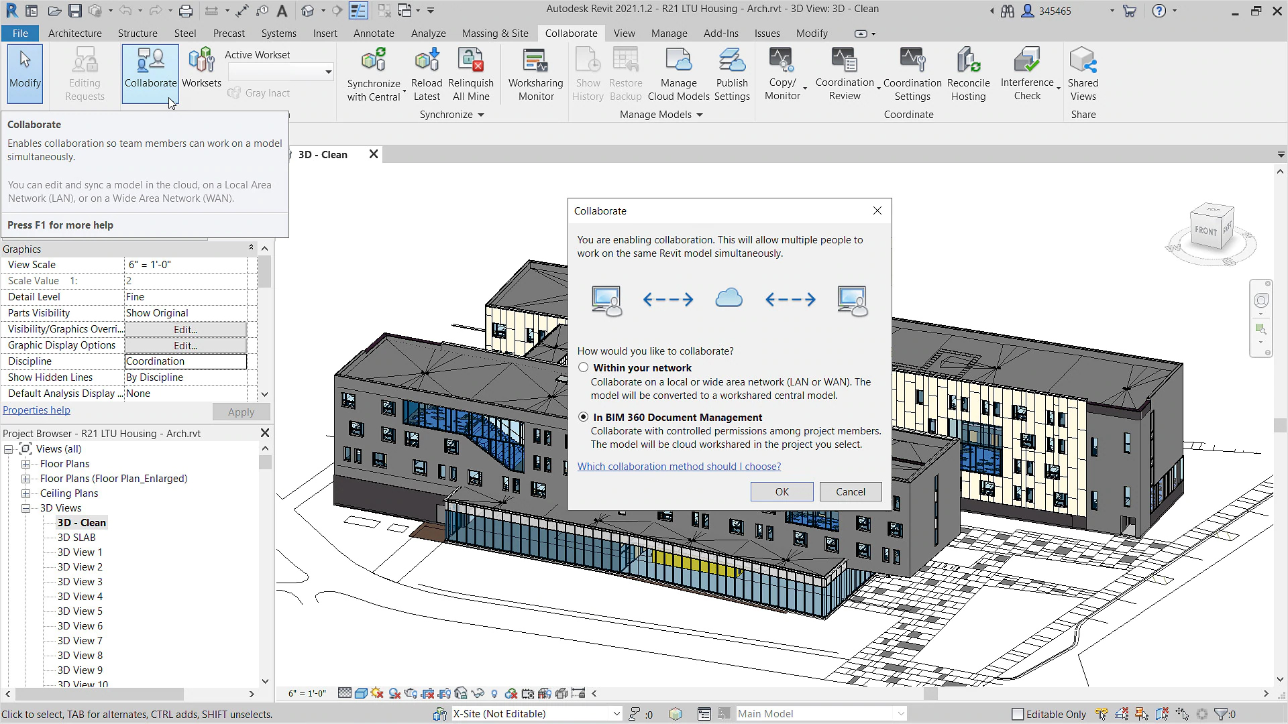Expand the 3D Views tree in Project Browser
This screenshot has height=724, width=1288.
tap(24, 507)
